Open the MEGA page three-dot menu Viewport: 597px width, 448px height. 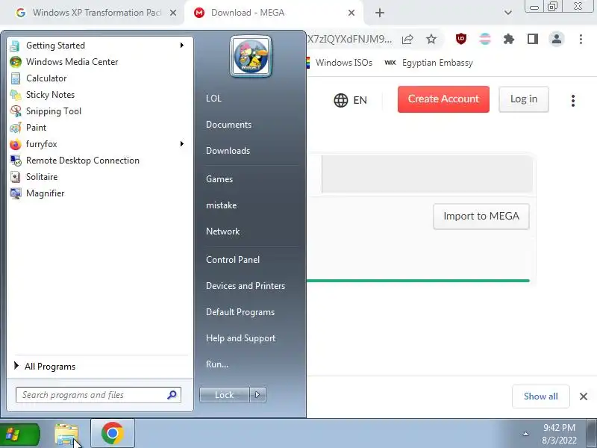click(573, 101)
